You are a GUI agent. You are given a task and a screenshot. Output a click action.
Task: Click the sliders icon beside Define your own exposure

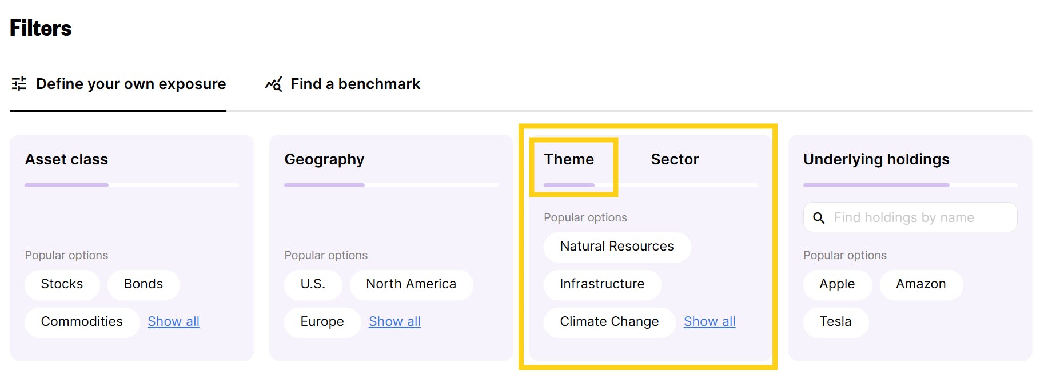[19, 84]
